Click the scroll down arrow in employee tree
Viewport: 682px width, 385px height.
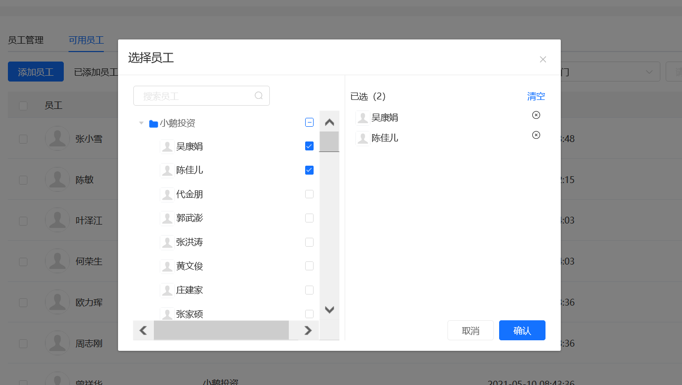pyautogui.click(x=329, y=310)
